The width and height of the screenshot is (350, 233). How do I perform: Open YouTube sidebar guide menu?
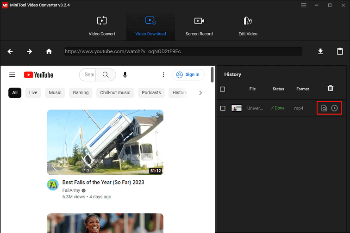pyautogui.click(x=12, y=75)
